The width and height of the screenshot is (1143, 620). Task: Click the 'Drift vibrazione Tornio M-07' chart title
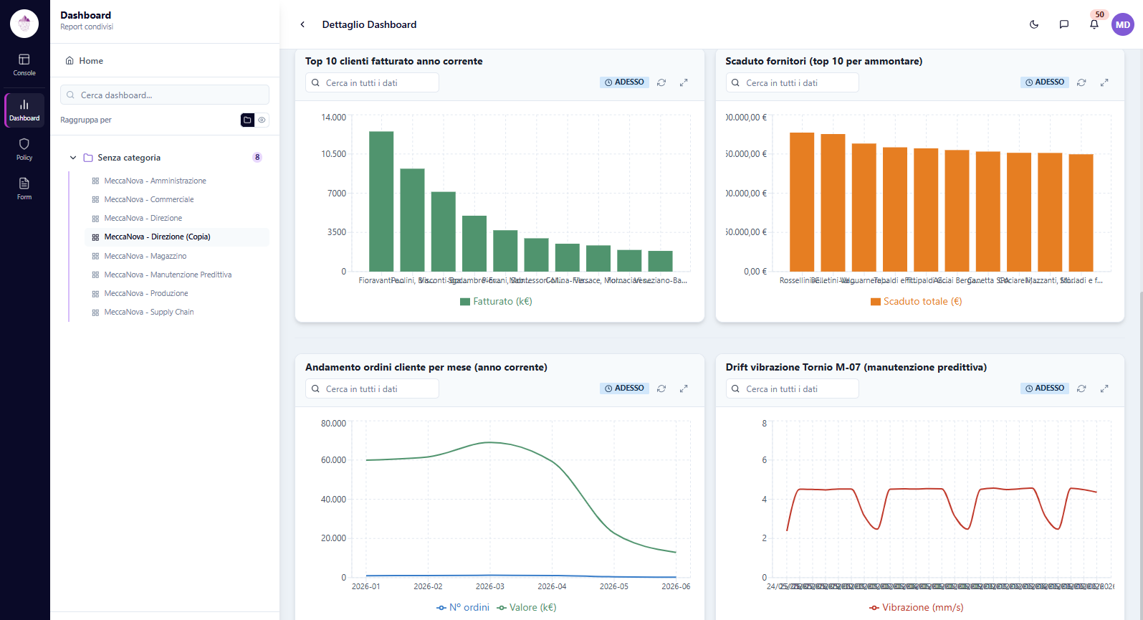coord(856,367)
